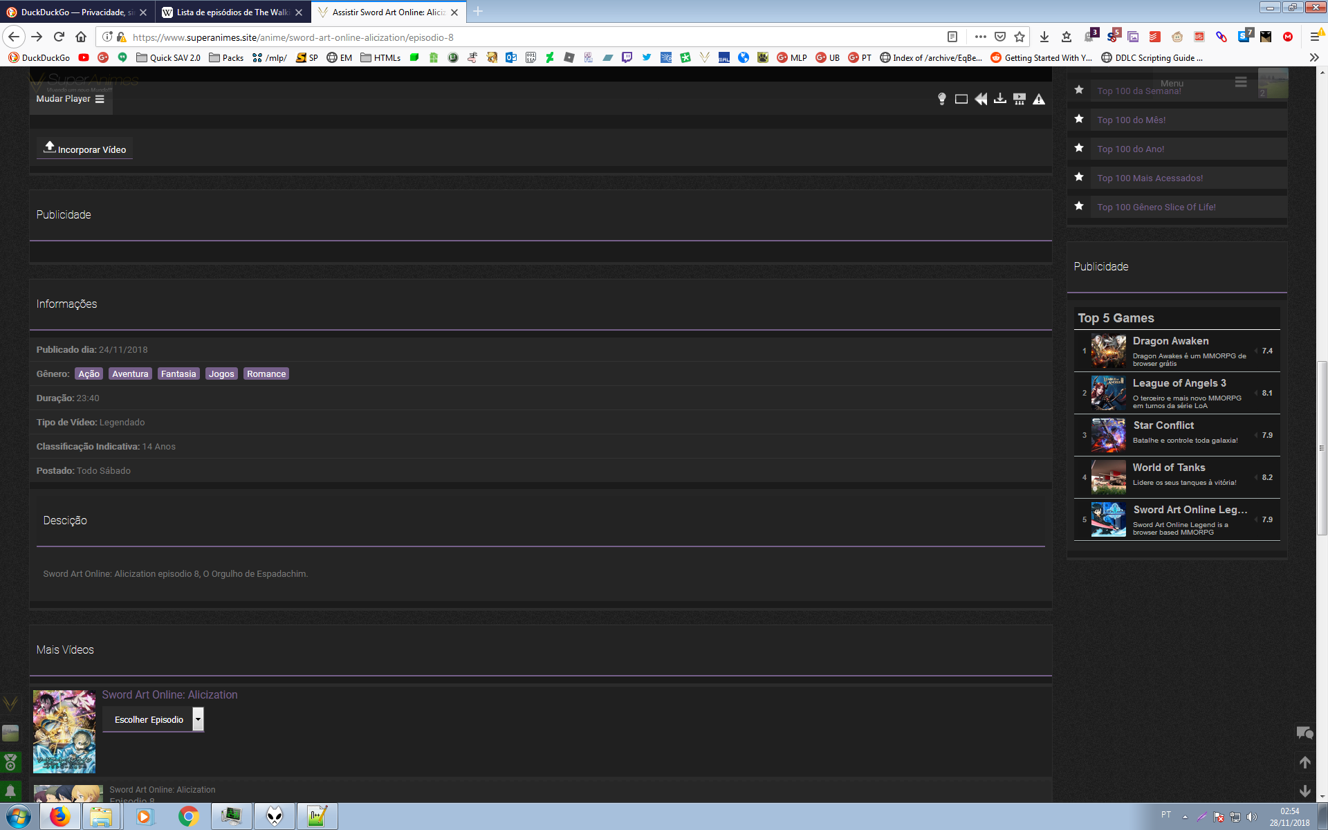The width and height of the screenshot is (1328, 830).
Task: Open the chat bubbles icon
Action: [x=1304, y=732]
